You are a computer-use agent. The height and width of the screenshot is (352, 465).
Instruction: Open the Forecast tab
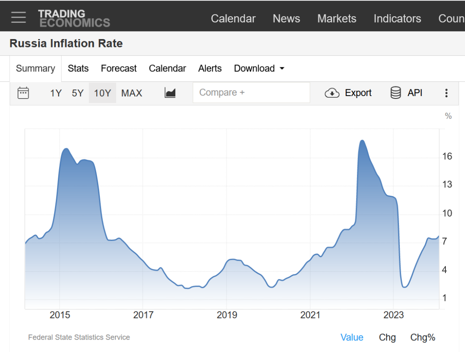(119, 69)
